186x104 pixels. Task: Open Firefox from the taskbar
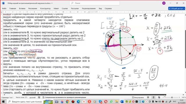62,101
